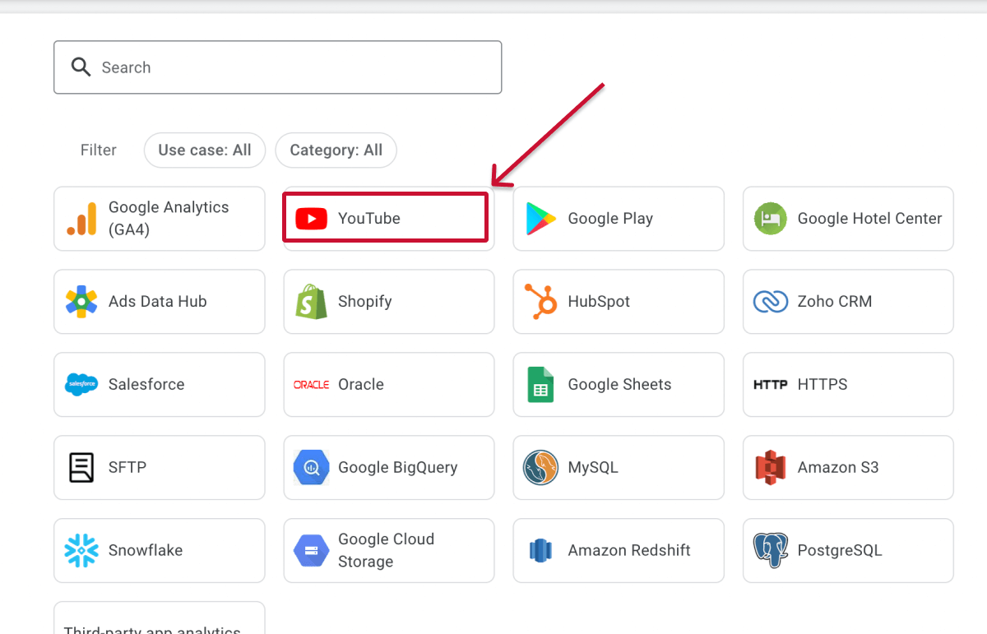Click the Amazon Redshift blue icon
This screenshot has width=987, height=634.
pos(541,551)
